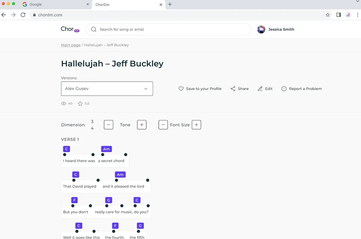Click the C chord above 'I heard there was'
The image size is (361, 239).
67,149
